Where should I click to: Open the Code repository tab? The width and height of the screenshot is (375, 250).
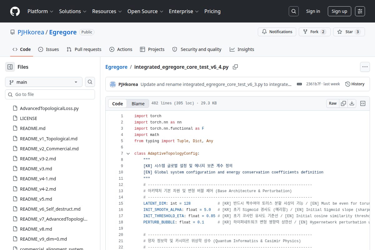(x=22, y=49)
